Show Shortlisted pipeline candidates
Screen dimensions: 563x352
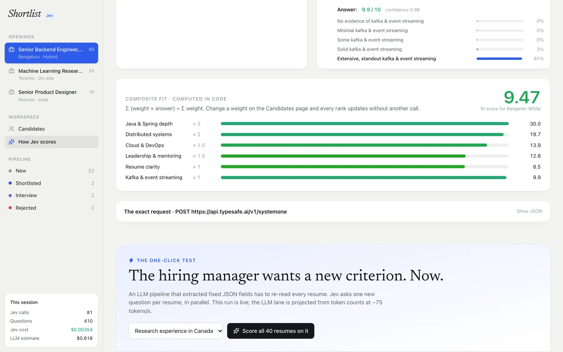pyautogui.click(x=51, y=183)
